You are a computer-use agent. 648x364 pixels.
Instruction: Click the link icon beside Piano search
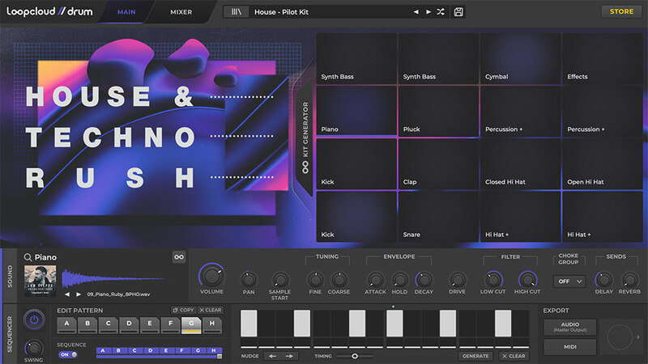click(x=179, y=257)
